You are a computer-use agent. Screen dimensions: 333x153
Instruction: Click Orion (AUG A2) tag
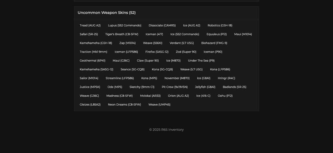pos(178,96)
